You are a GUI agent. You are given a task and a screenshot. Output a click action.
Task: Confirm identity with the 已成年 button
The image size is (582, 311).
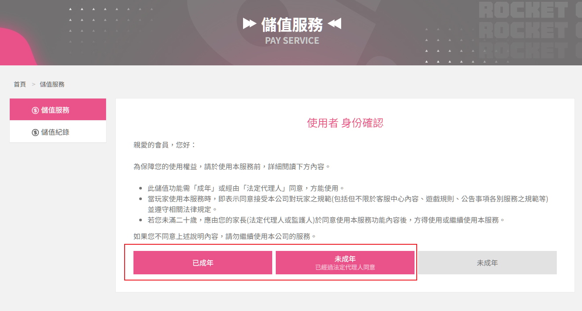(203, 263)
